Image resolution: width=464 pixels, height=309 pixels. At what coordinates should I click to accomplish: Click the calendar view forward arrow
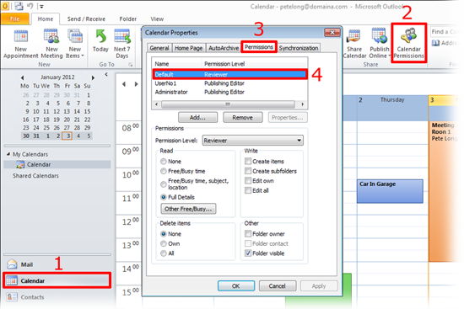[136, 84]
